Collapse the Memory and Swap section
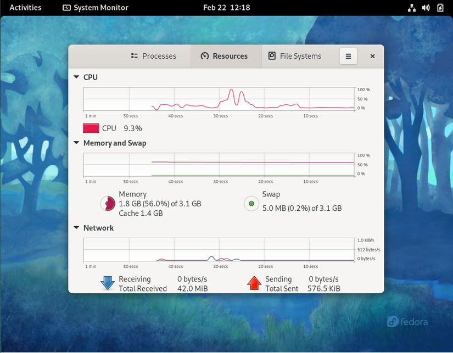Screen dimensions: 453x353 pyautogui.click(x=76, y=143)
